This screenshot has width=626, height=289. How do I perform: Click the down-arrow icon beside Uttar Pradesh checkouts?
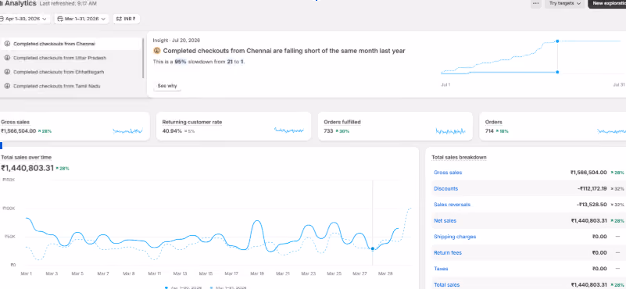pyautogui.click(x=7, y=58)
